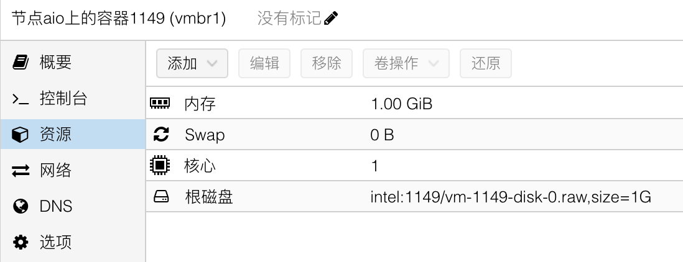
Task: Click the cube icon beside 资源
Action: tap(20, 135)
